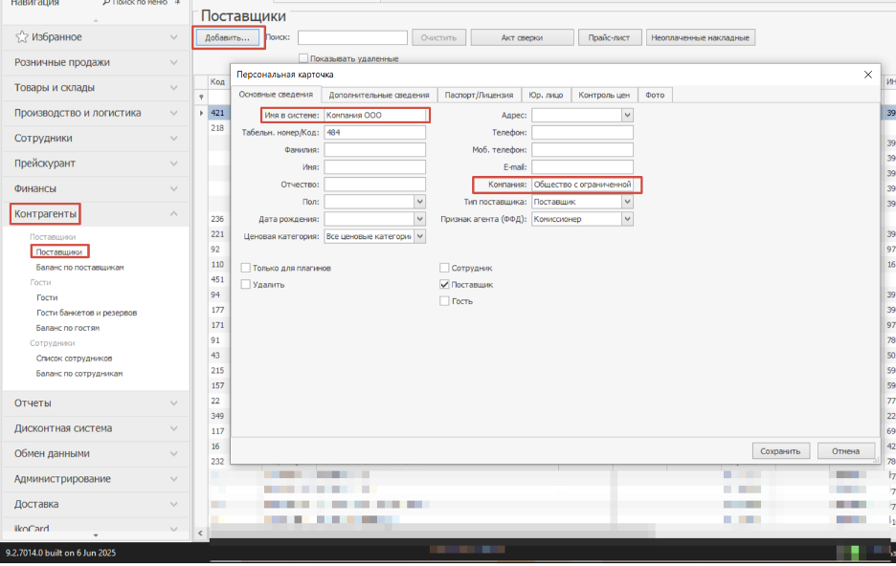Check the Сотрудник checkbox
The width and height of the screenshot is (896, 566).
444,268
